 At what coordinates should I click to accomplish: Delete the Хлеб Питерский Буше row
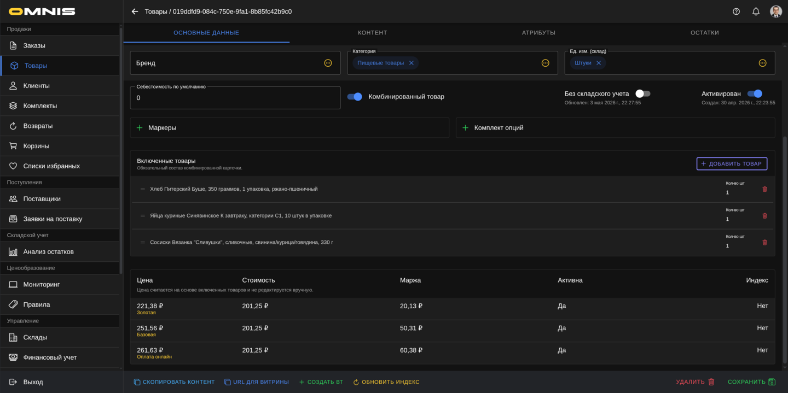[764, 189]
